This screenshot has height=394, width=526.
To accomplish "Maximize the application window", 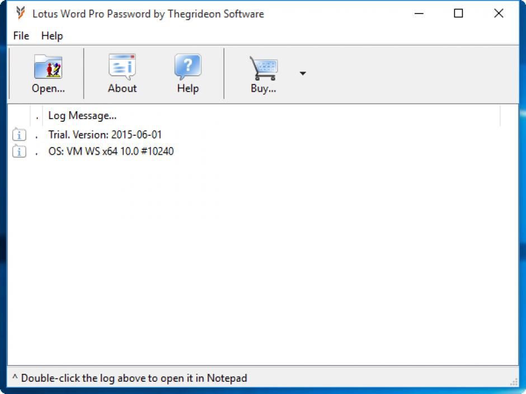I will pyautogui.click(x=458, y=13).
